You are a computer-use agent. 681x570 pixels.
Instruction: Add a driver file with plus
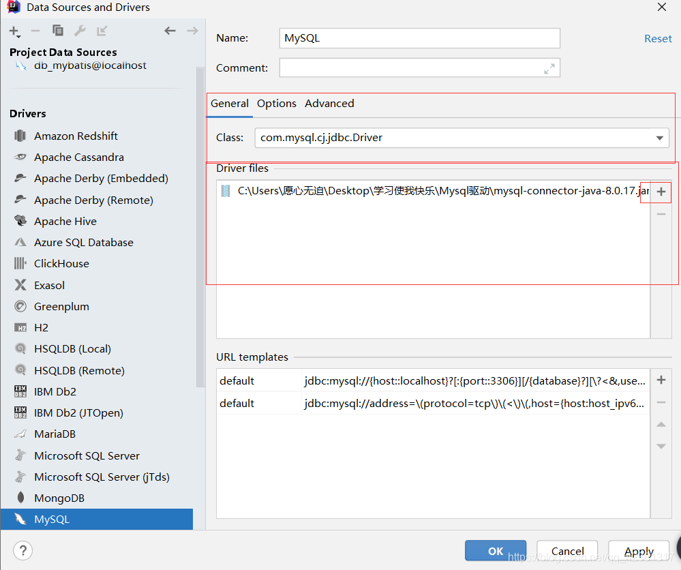coord(661,192)
